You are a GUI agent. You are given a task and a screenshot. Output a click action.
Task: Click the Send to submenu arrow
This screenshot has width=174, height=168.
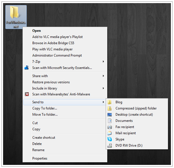(x=103, y=102)
